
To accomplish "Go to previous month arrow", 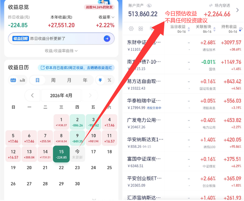I will 33,95.
